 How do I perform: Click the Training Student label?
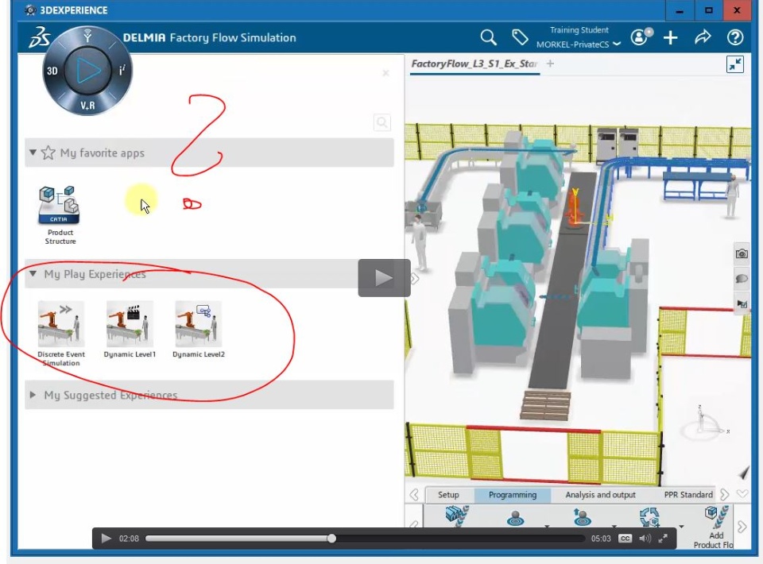click(x=579, y=29)
